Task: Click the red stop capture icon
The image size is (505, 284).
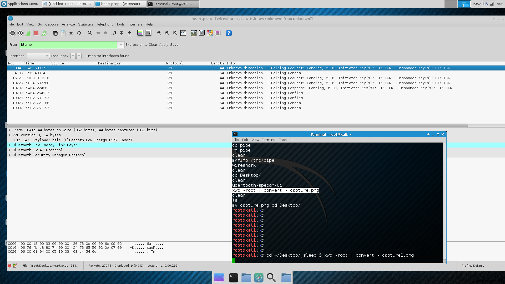Action: (36, 33)
